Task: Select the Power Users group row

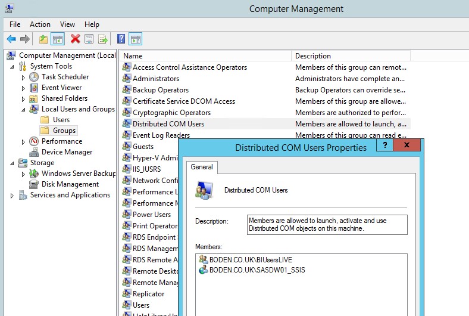Action: pos(152,215)
